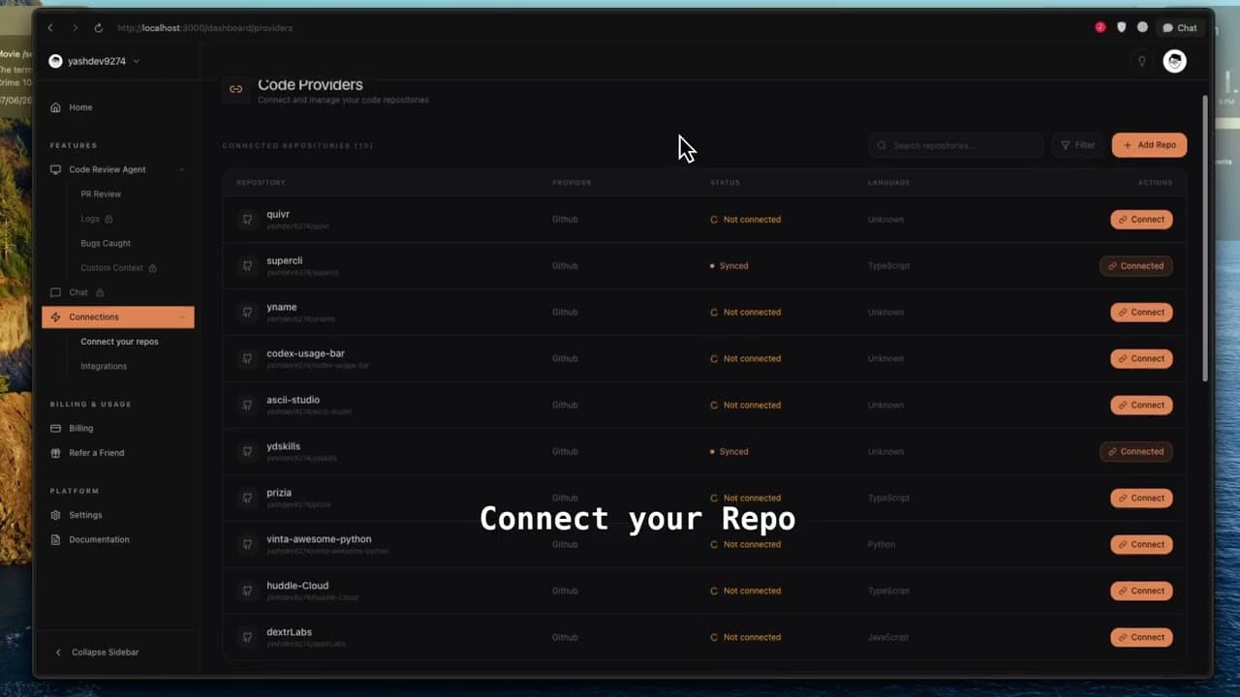The width and height of the screenshot is (1240, 697).
Task: Click the GitHub icon beside supercli
Action: click(x=247, y=266)
